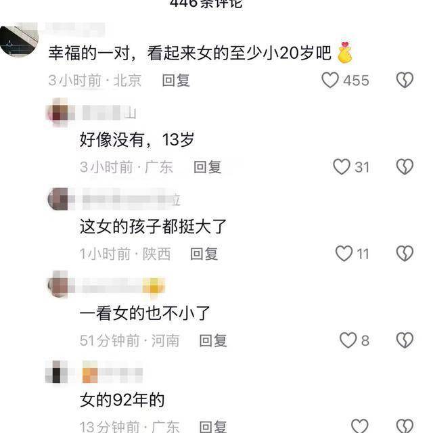Viewport: 433px width, 433px height.
Task: Tap broken heart on 好像没有，13岁 reply
Action: coord(405,167)
